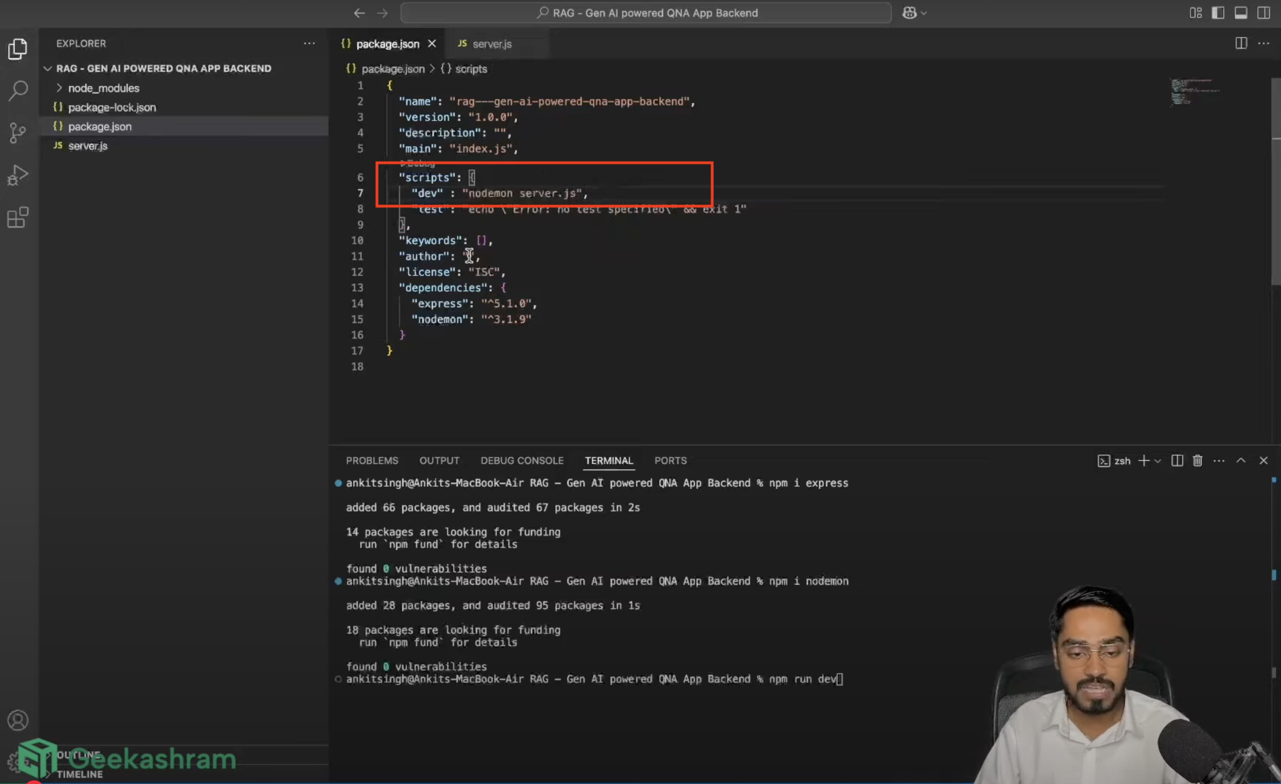Select the TERMINAL panel tab
The width and height of the screenshot is (1281, 784).
point(609,461)
